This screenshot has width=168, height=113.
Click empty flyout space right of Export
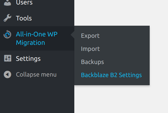click(x=126, y=36)
